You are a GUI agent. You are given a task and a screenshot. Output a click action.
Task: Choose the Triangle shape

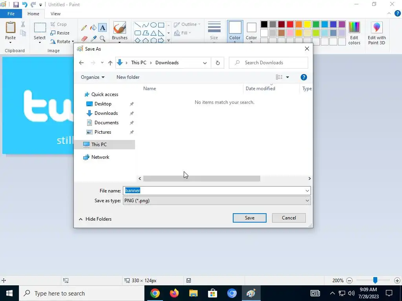(x=153, y=33)
